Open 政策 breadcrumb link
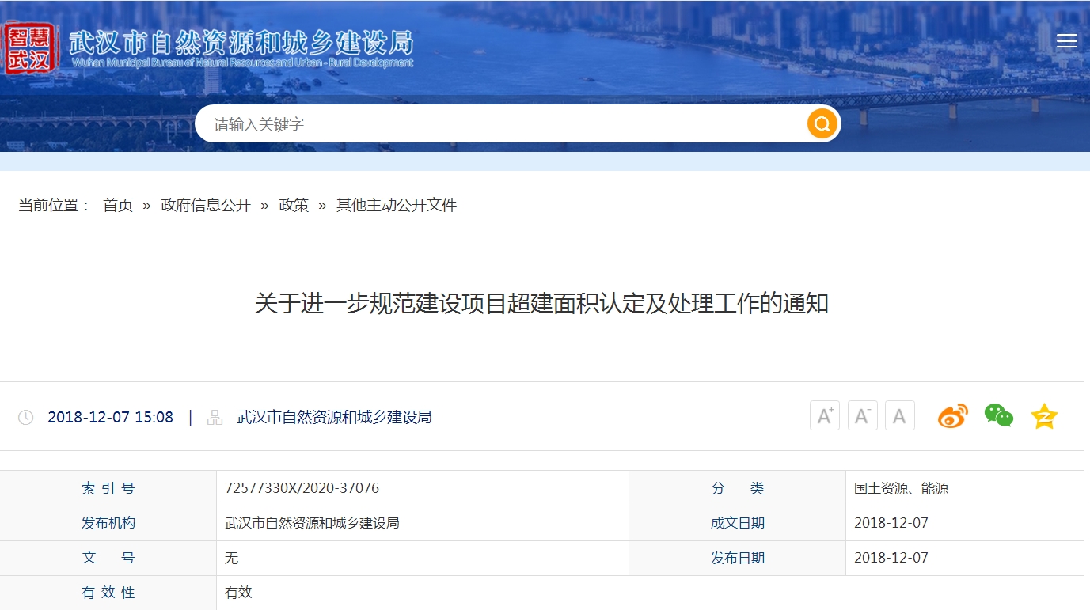The width and height of the screenshot is (1090, 610). point(294,205)
